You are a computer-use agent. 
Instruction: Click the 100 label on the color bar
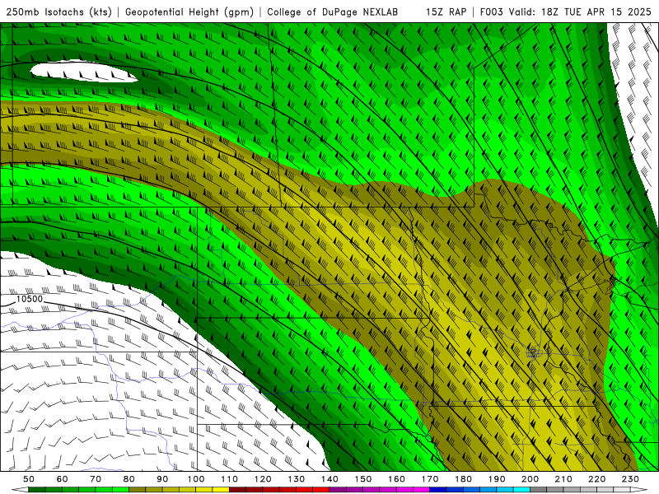[196, 479]
